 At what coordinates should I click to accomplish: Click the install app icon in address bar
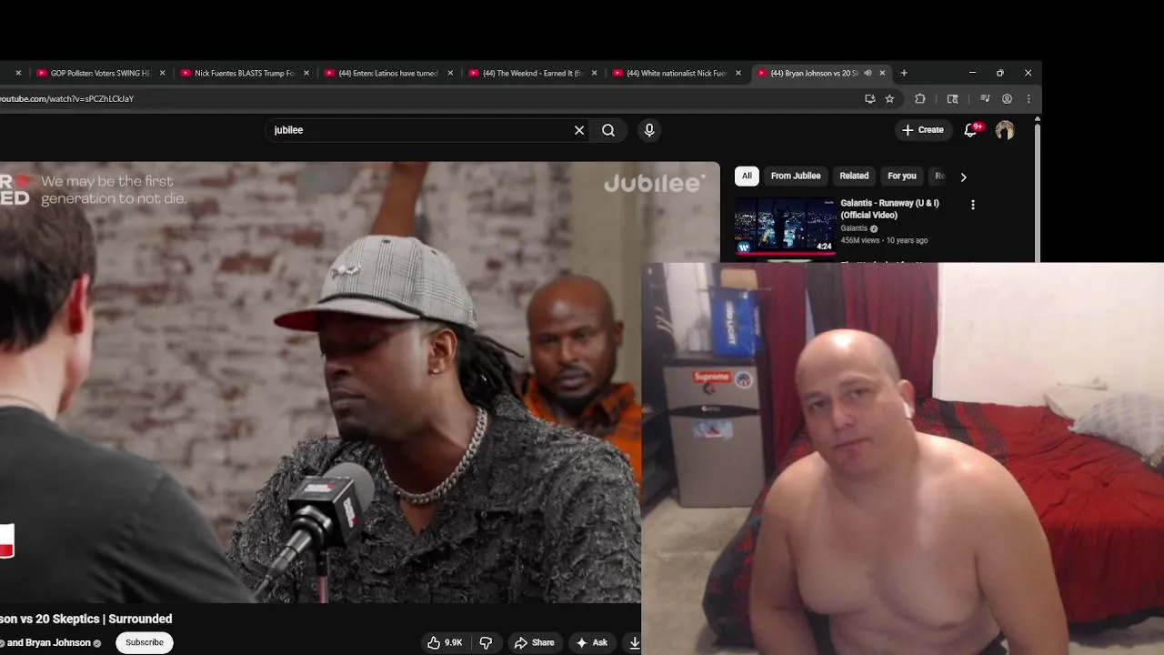pos(870,98)
